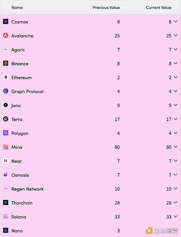Click the Cosmos network icon
The width and height of the screenshot is (181, 237).
(6, 22)
